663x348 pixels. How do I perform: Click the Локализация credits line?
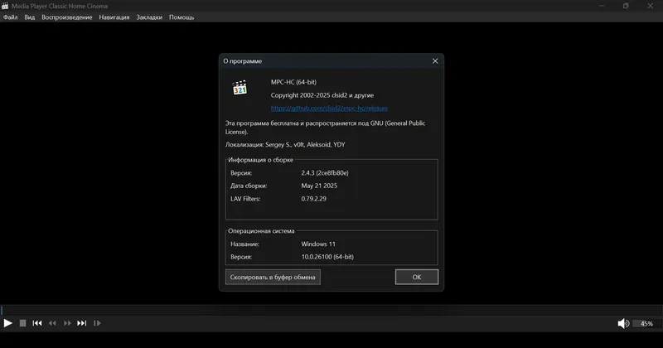(285, 145)
